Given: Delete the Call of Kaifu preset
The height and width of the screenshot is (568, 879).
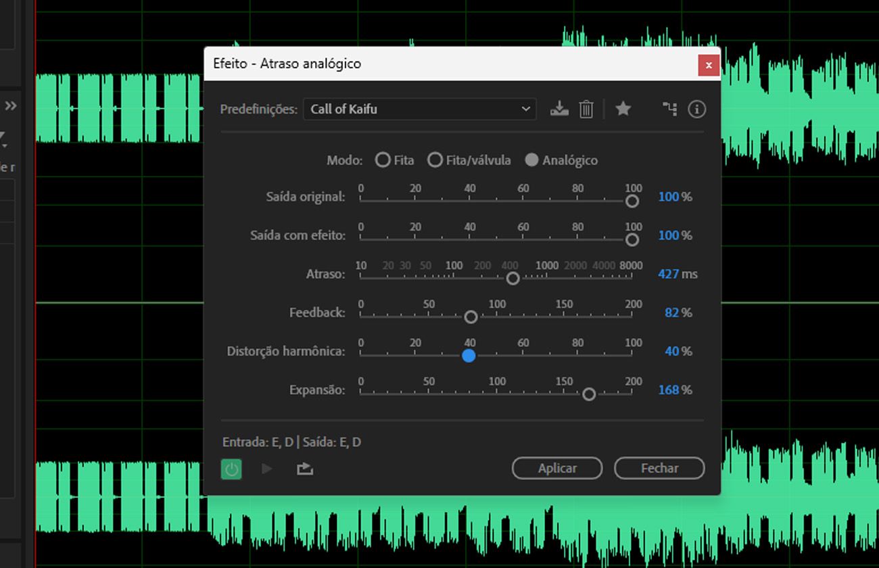Looking at the screenshot, I should [586, 109].
